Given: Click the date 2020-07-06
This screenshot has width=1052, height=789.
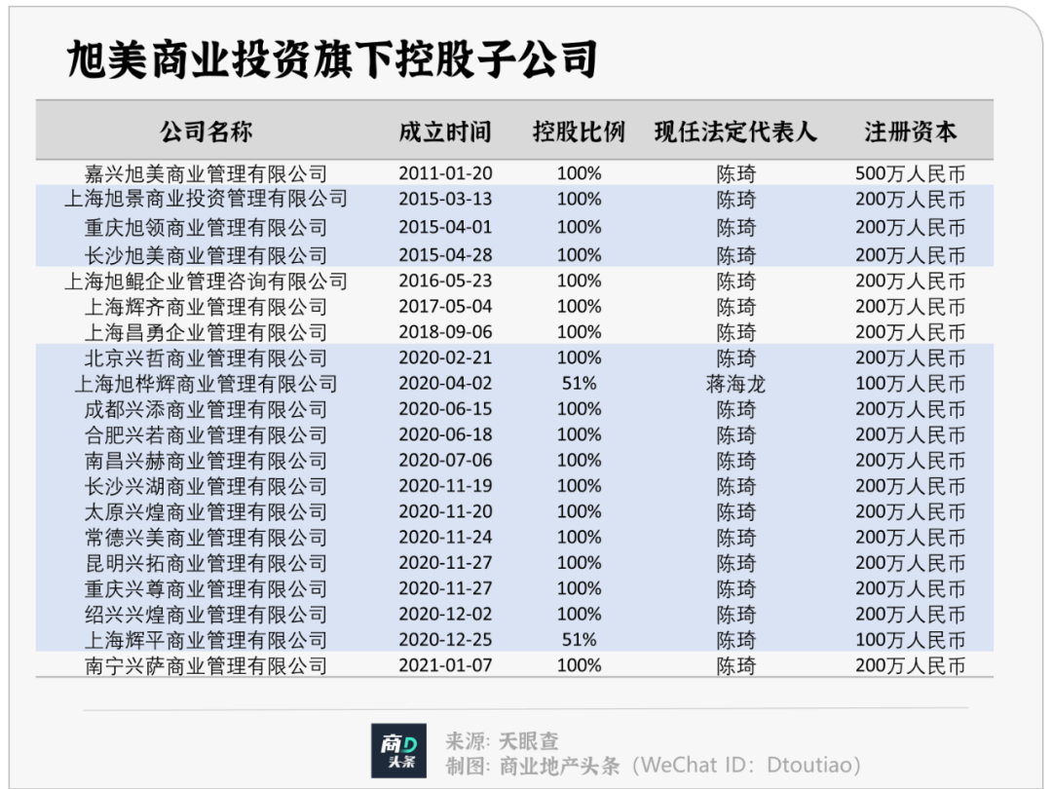Looking at the screenshot, I should coord(445,460).
